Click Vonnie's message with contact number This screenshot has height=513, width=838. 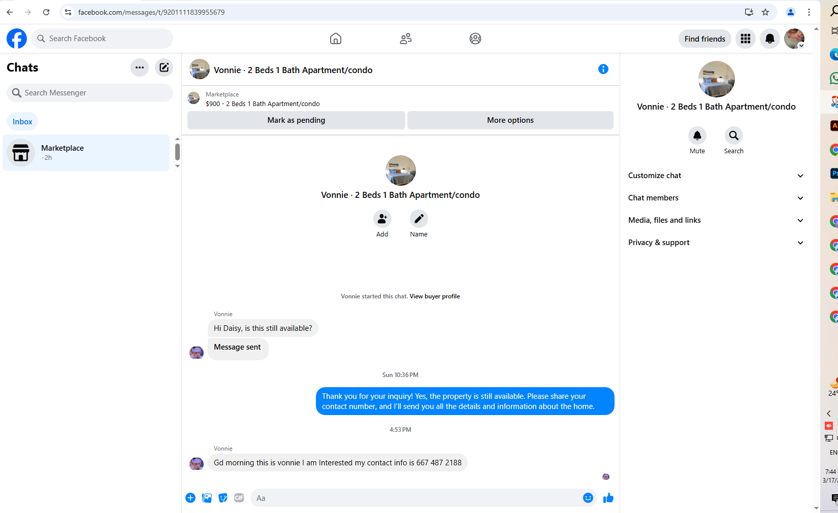pyautogui.click(x=338, y=463)
